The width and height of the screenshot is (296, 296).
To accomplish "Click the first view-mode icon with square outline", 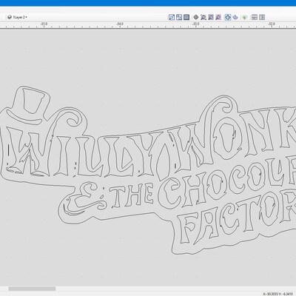I will point(172,17).
